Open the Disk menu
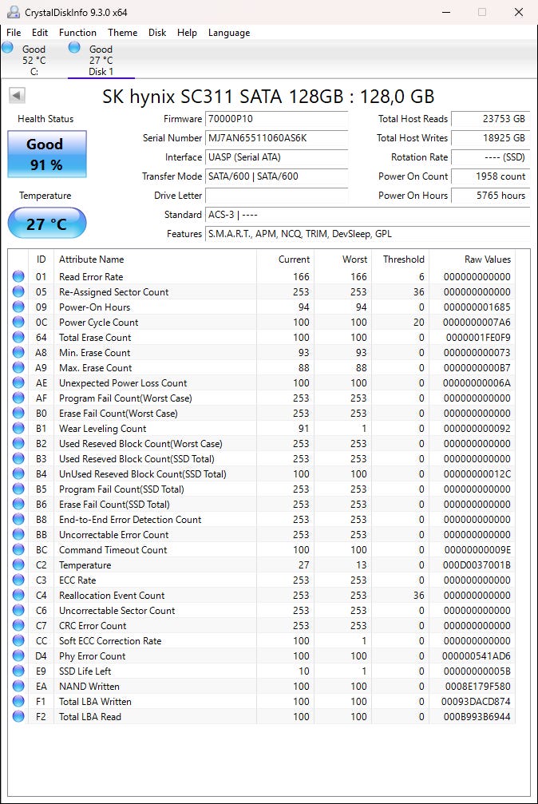Viewport: 538px width, 804px height. point(157,32)
